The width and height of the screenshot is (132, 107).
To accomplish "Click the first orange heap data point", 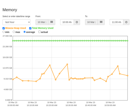I will (13, 79).
